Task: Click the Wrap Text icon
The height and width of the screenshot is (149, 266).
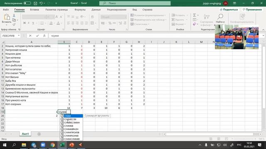Action: 92,17
